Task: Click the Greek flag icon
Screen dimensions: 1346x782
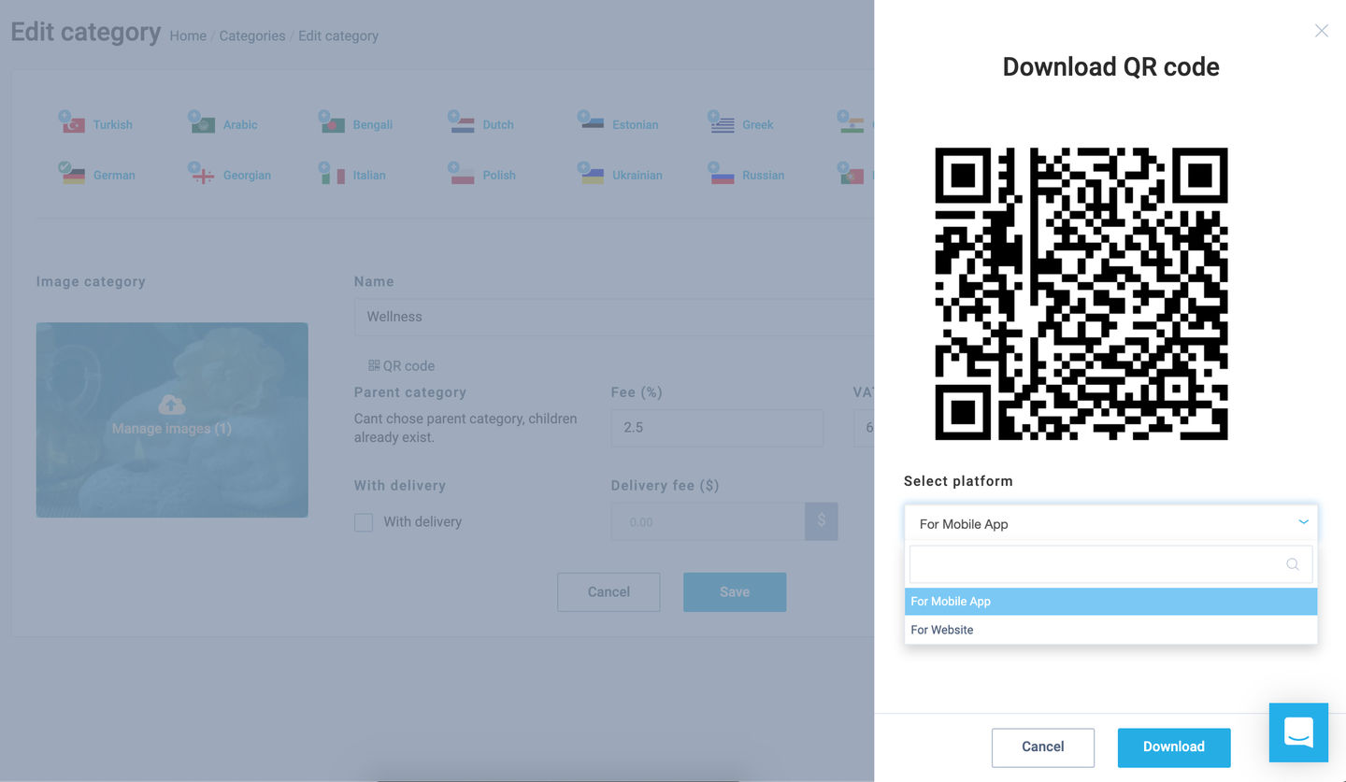Action: [x=723, y=124]
